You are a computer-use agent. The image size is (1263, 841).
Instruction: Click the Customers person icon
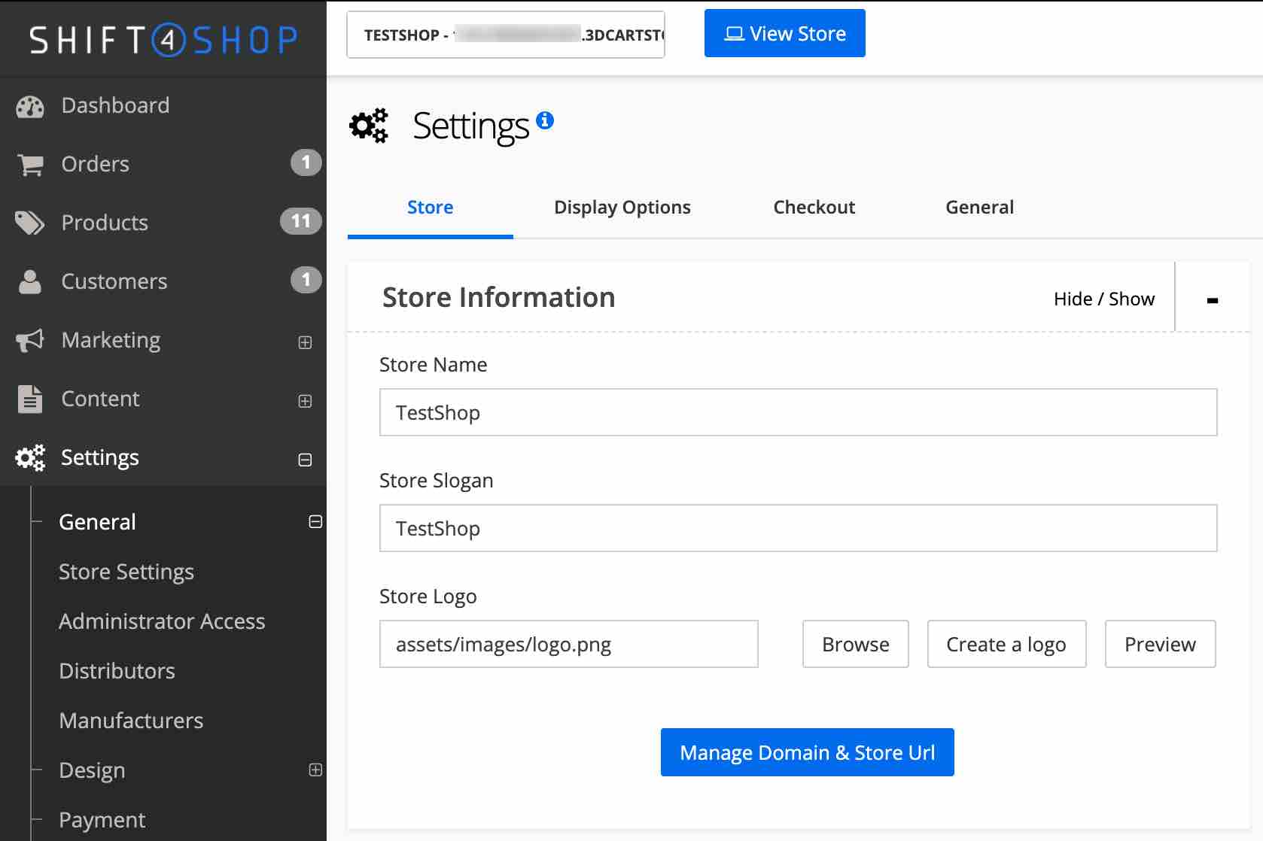(29, 281)
